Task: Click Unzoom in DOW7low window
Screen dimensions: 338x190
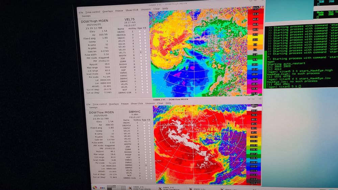Action: [150, 103]
